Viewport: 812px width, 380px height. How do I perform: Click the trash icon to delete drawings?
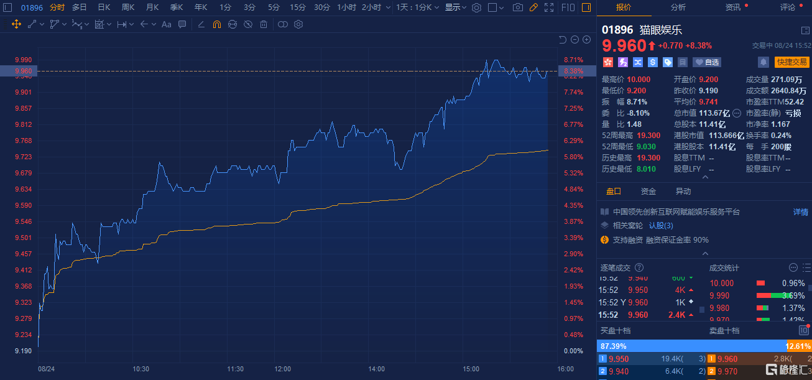click(x=264, y=24)
